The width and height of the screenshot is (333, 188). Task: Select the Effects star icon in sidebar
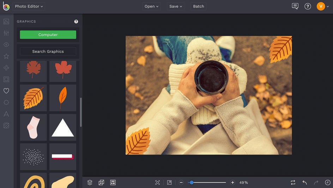pyautogui.click(x=6, y=56)
